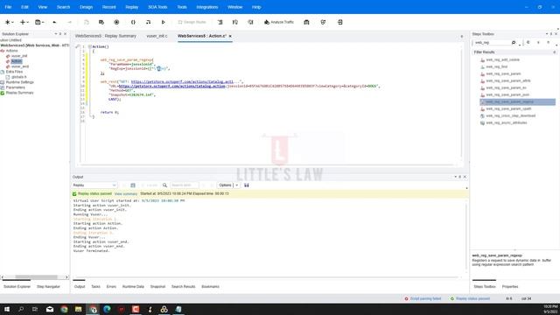This screenshot has height=315, width=560.
Task: Click the first toolbar icon after Design Studio
Action: [220, 22]
